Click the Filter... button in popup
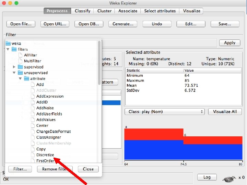The height and width of the screenshot is (185, 247). [x=20, y=169]
